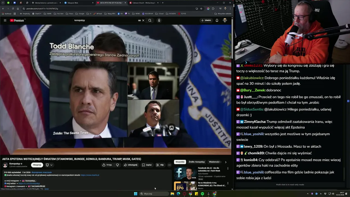
Task: Click the taskbar Wyszukaj search box
Action: pos(154,194)
